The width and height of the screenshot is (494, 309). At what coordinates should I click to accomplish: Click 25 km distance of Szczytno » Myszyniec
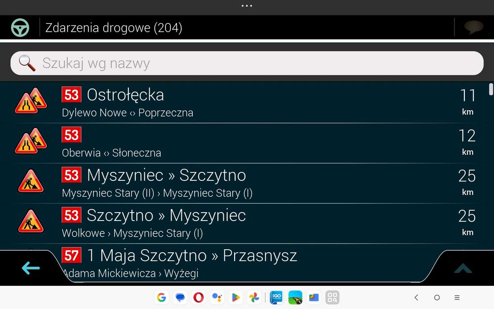point(467,222)
